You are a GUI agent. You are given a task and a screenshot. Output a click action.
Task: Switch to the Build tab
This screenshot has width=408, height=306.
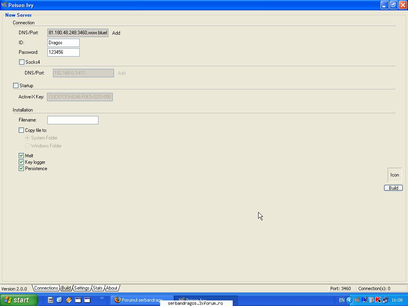[66, 288]
